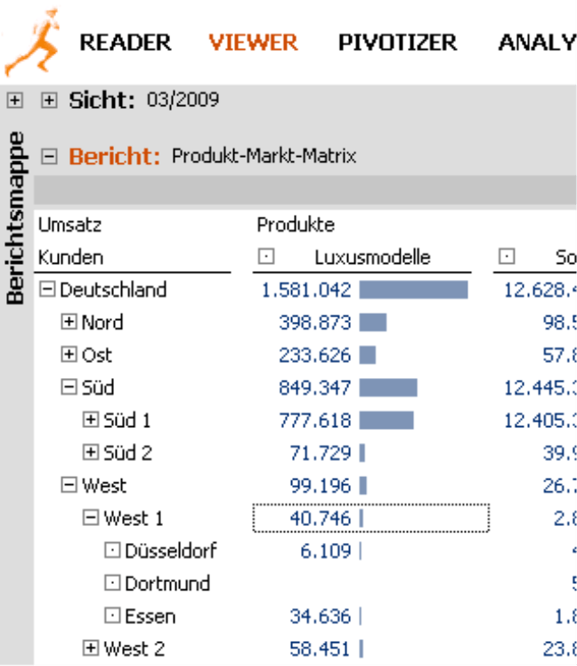Collapse the Bericht section minus icon
This screenshot has width=577, height=666.
tap(49, 157)
